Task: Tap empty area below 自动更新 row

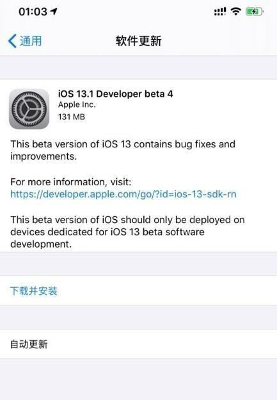Action: tap(138, 379)
